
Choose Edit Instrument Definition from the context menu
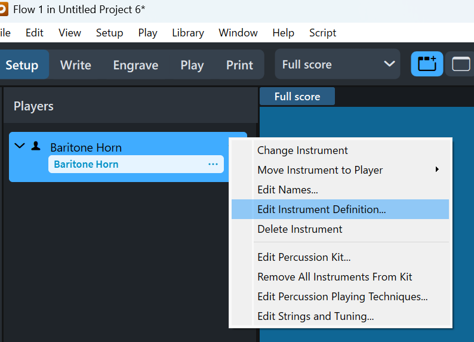click(x=322, y=209)
